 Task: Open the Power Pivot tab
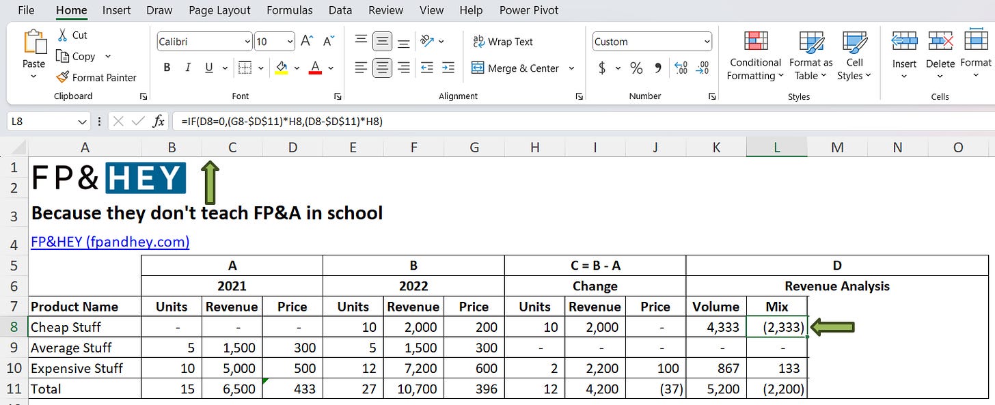click(528, 10)
